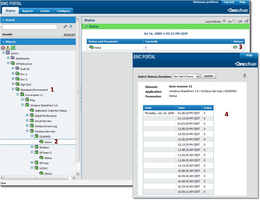Open new window icon beside Auto Refresh
The image size is (260, 200).
247,21
